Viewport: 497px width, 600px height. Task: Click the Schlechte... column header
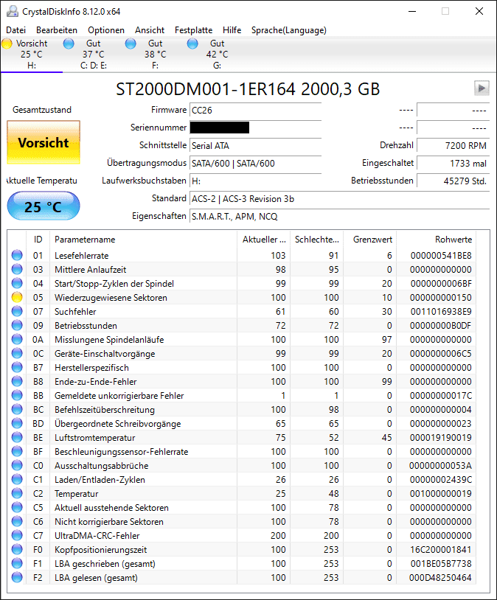[316, 240]
